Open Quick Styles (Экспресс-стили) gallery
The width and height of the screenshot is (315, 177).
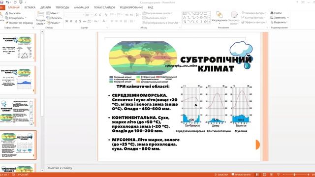point(234,18)
